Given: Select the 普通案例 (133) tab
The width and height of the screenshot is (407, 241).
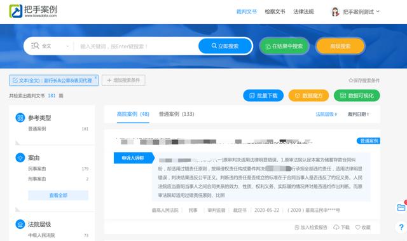Looking at the screenshot, I should coord(177,114).
